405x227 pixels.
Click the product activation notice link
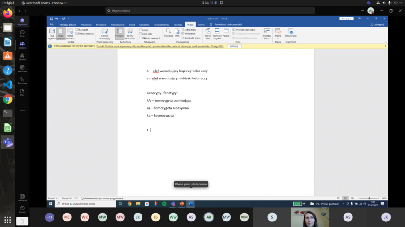tap(160, 46)
